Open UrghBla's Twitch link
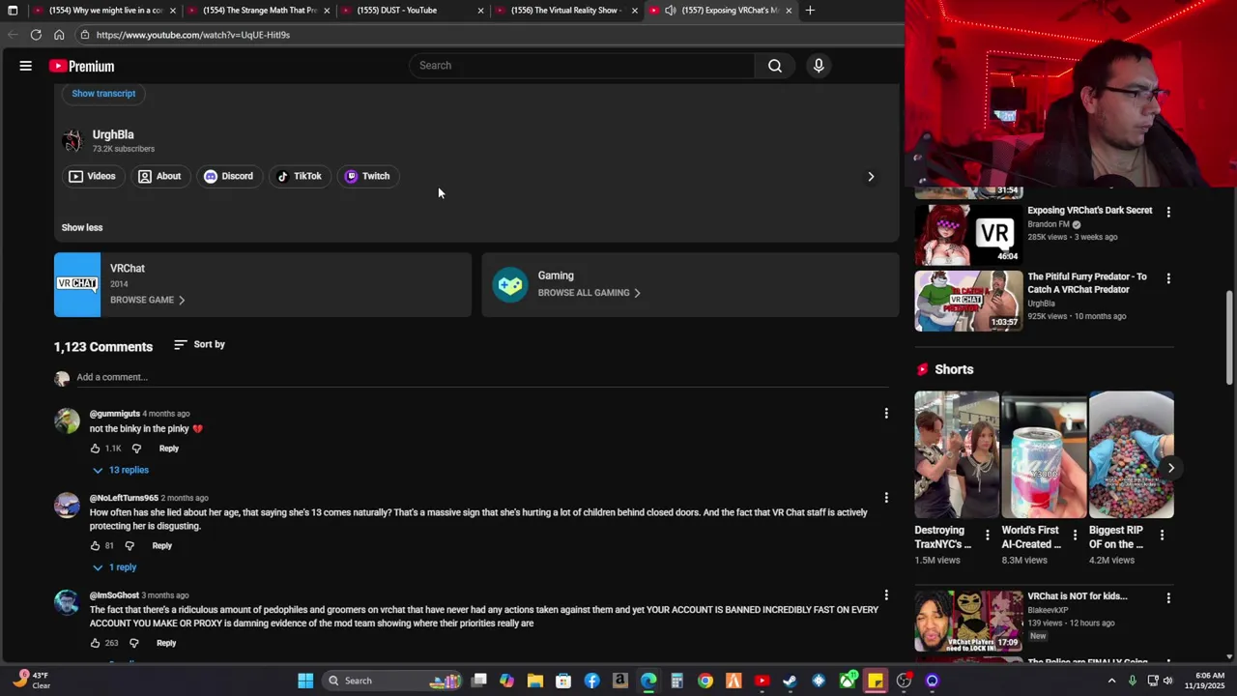Viewport: 1237px width, 696px height. click(367, 176)
